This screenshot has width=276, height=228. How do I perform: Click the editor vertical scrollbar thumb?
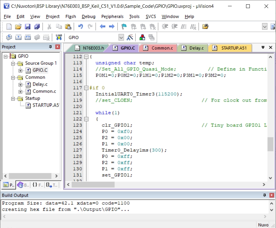pos(270,145)
